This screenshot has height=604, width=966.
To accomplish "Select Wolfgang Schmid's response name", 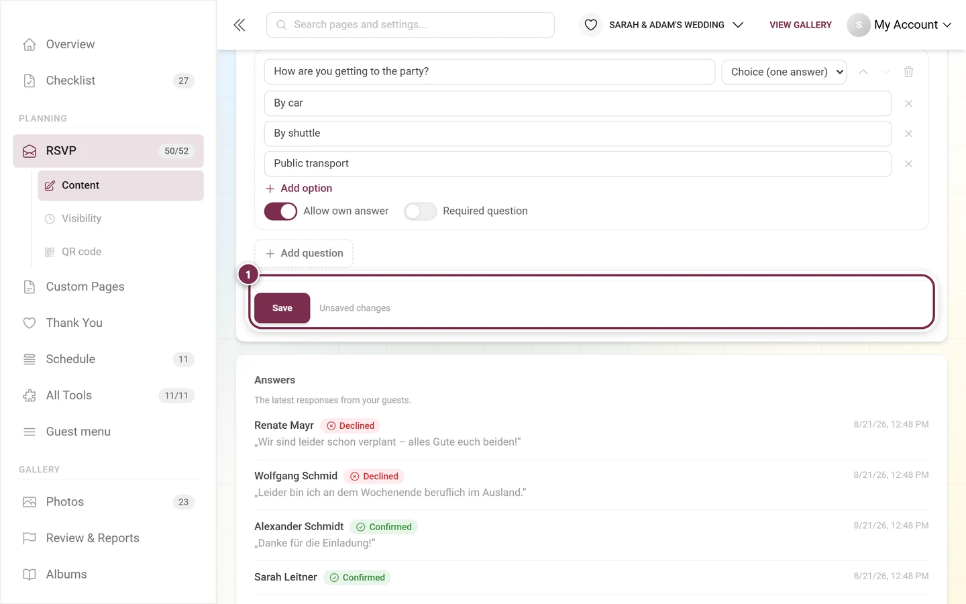I will (x=296, y=476).
